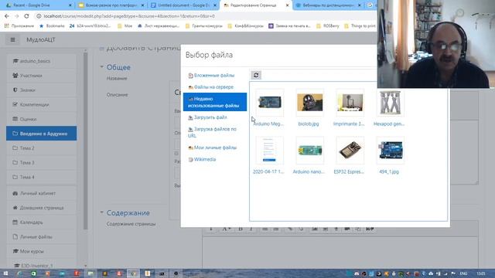495x278 pixels.
Task: Select the Arduino Mega image thumbnail
Action: [x=270, y=103]
